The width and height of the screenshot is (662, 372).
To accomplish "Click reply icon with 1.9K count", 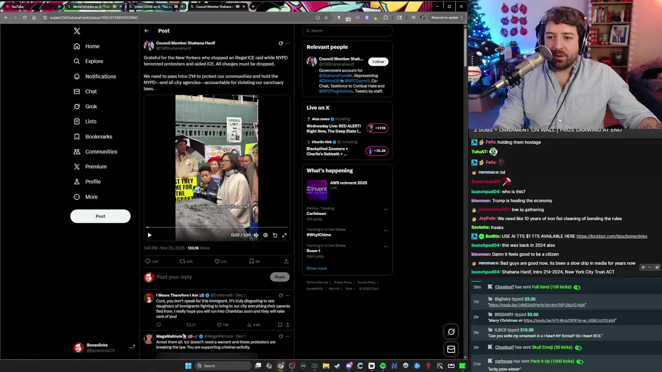I will 151,261.
